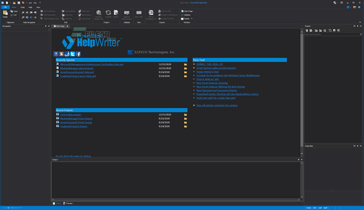This screenshot has height=210, width=364.
Task: Click the open folder icon in quick access toolbar
Action: [14, 3]
